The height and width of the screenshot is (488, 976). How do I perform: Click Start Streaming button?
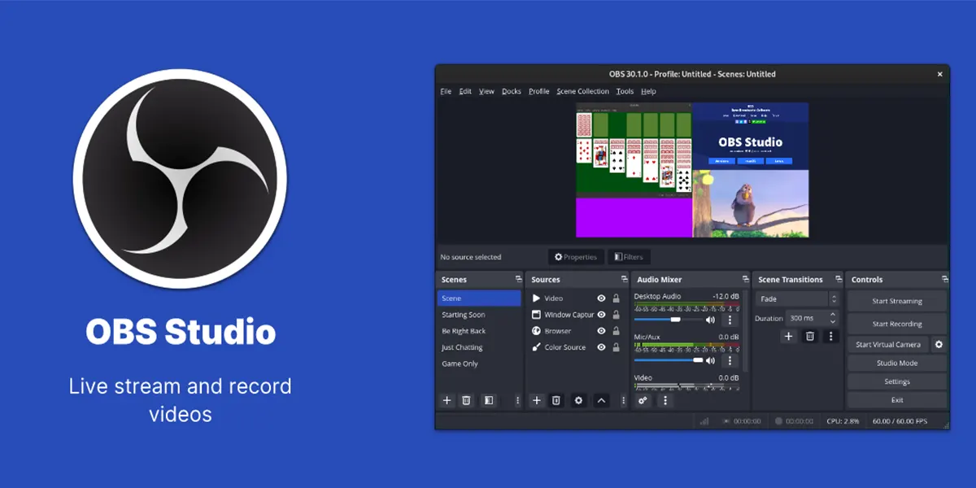897,301
